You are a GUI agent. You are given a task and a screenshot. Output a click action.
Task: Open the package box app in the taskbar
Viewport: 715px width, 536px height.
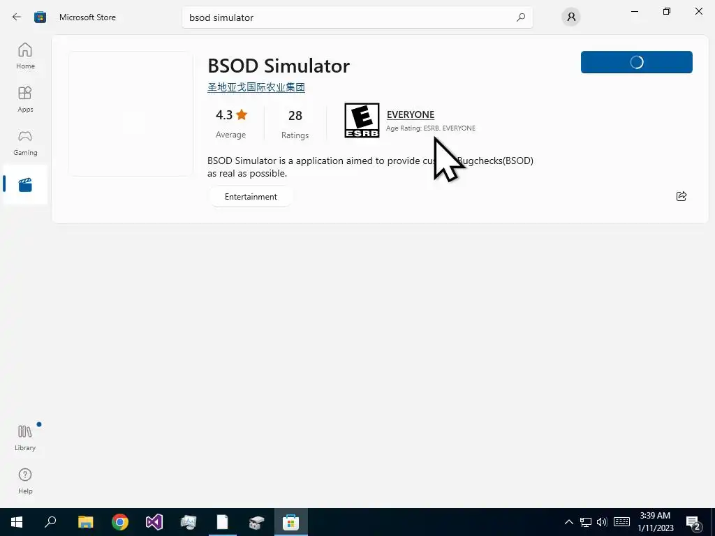click(x=257, y=522)
